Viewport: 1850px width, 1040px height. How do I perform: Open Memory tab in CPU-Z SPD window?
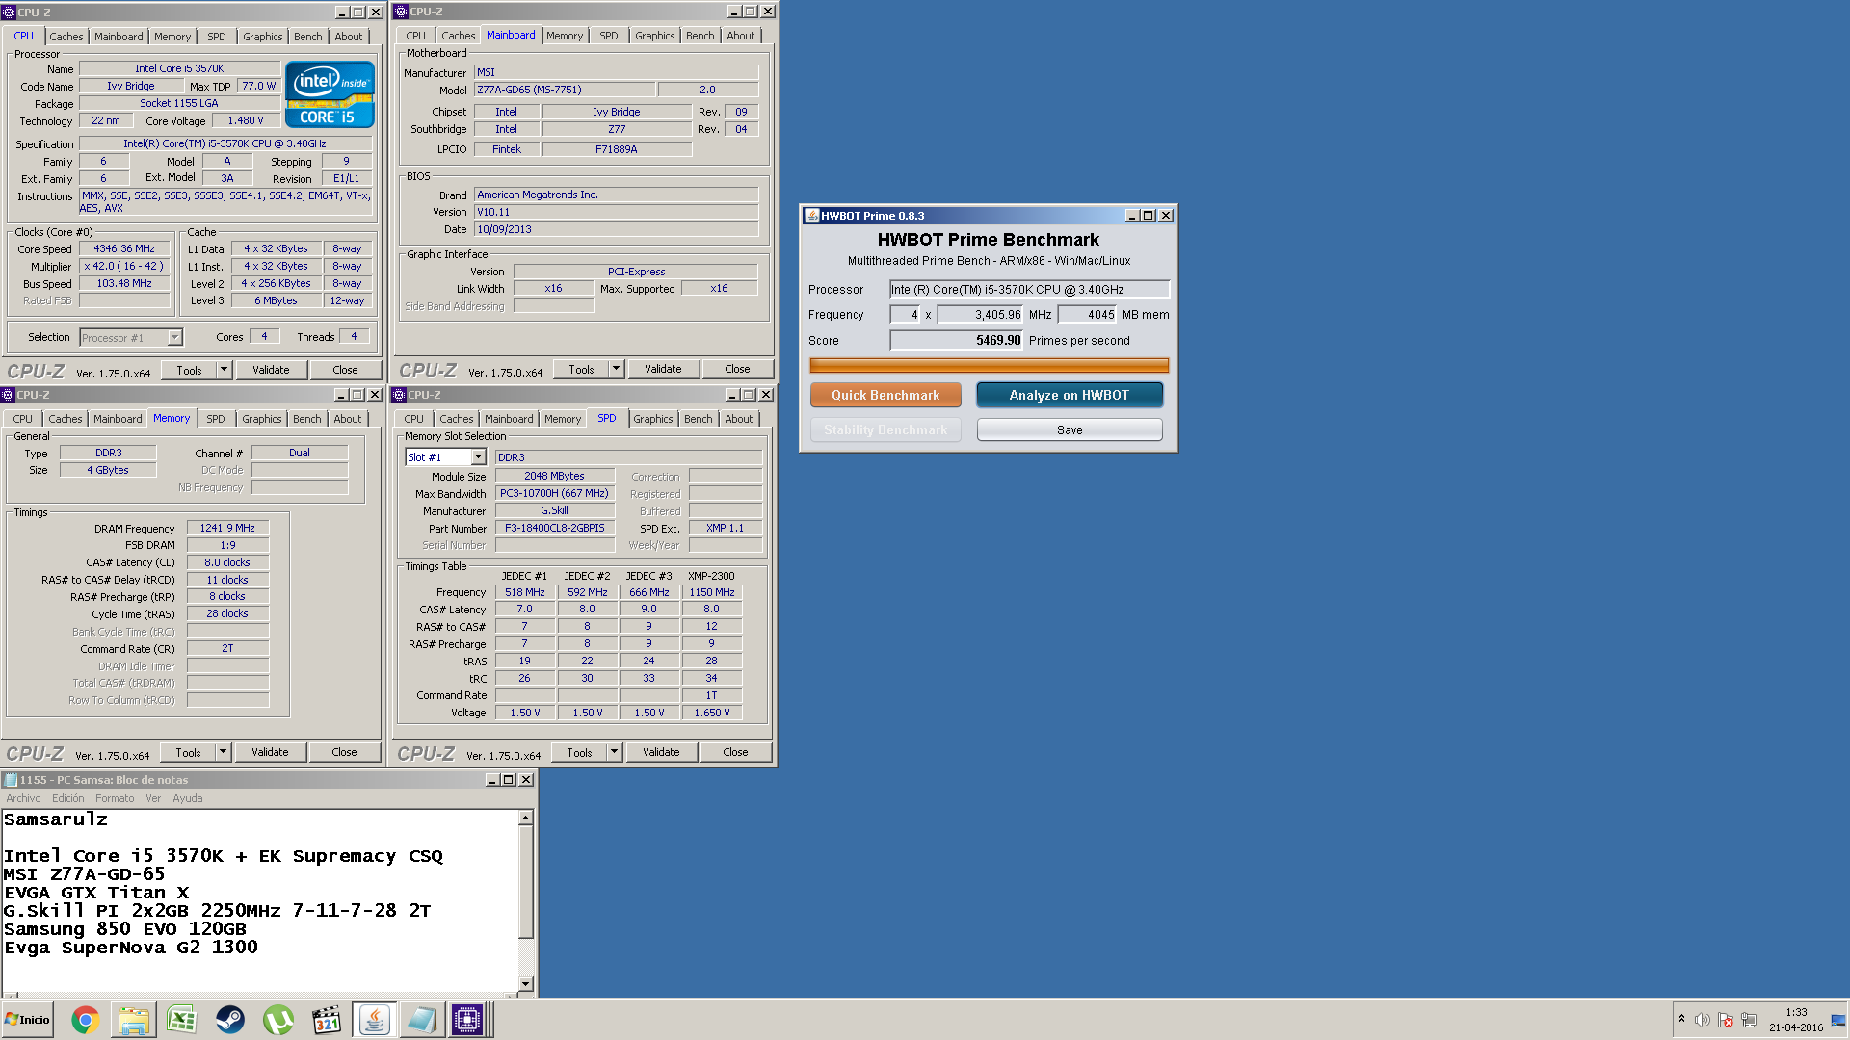(563, 419)
